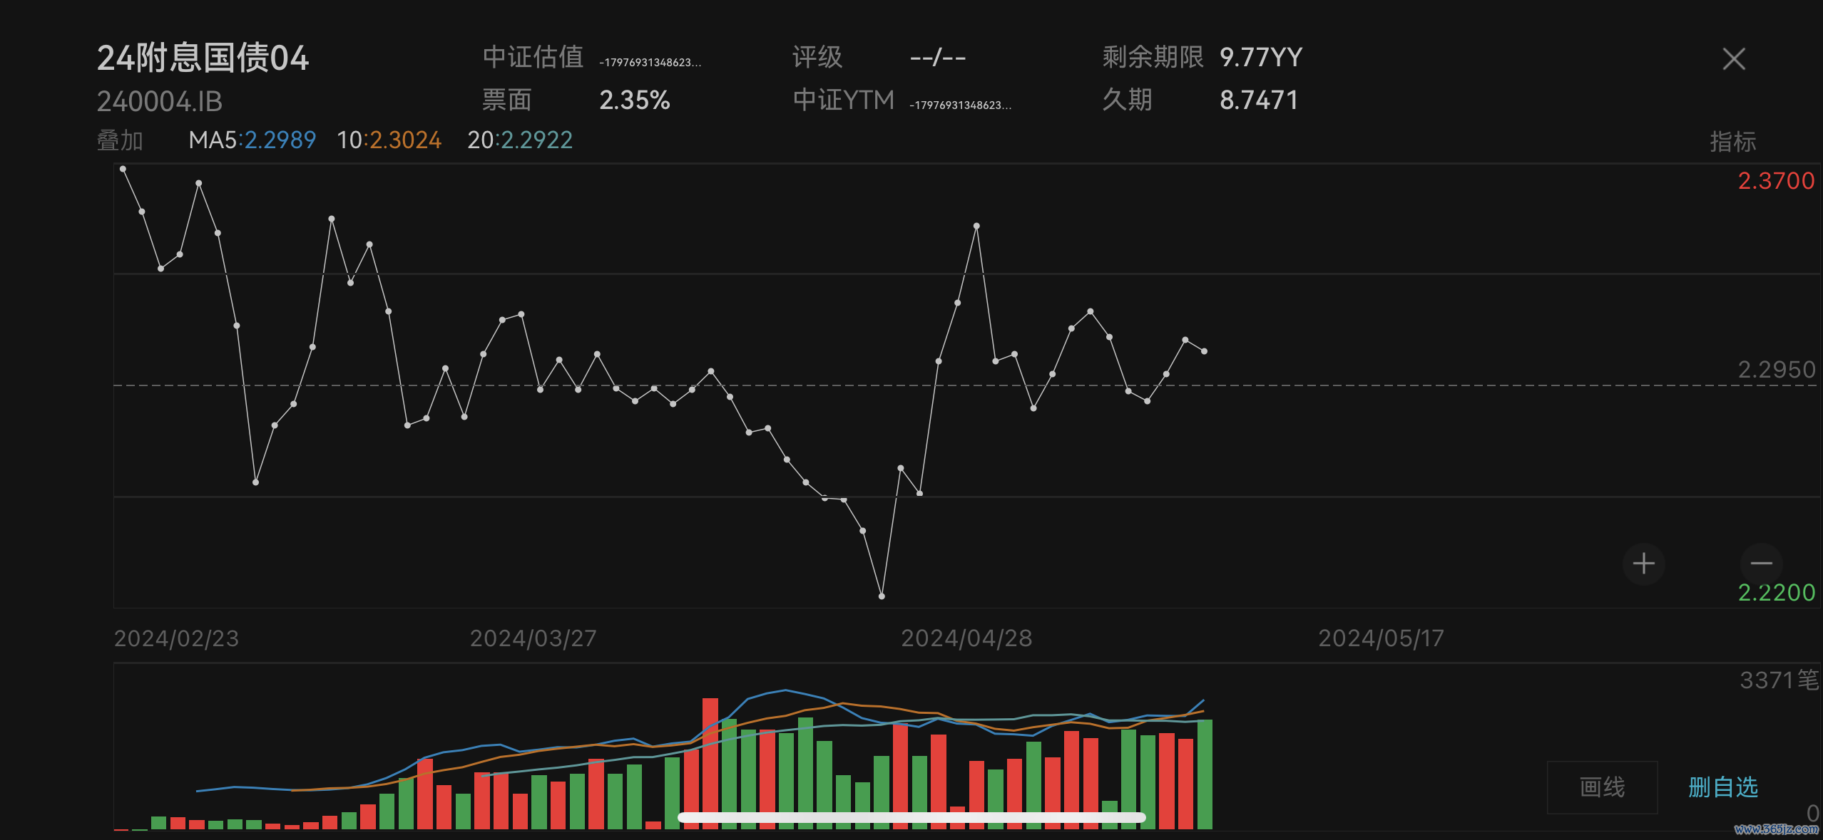This screenshot has width=1823, height=840.
Task: Click the 2024/02/23 date label on the axis
Action: pyautogui.click(x=176, y=638)
